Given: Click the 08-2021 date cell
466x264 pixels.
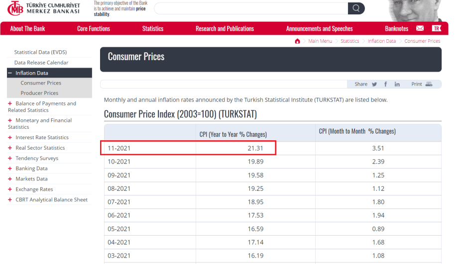Looking at the screenshot, I should click(119, 188).
